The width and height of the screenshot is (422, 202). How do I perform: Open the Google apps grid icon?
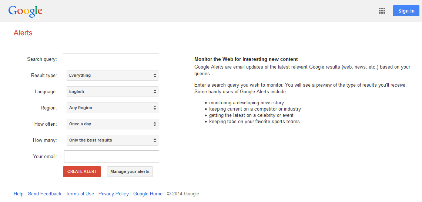point(382,11)
